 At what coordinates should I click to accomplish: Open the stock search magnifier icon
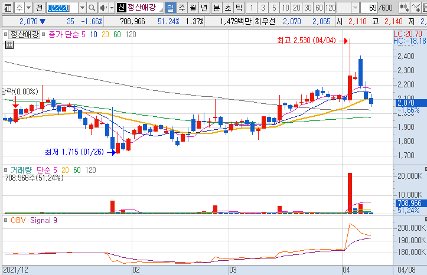[x=92, y=8]
